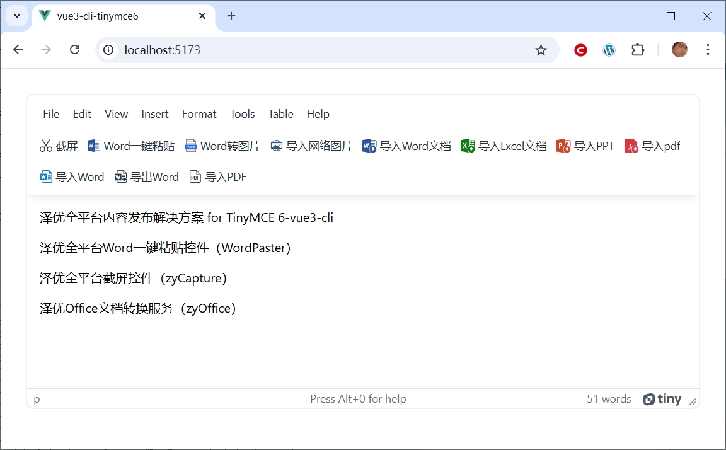Viewport: 726px width, 450px height.
Task: Open the File menu
Action: point(51,114)
